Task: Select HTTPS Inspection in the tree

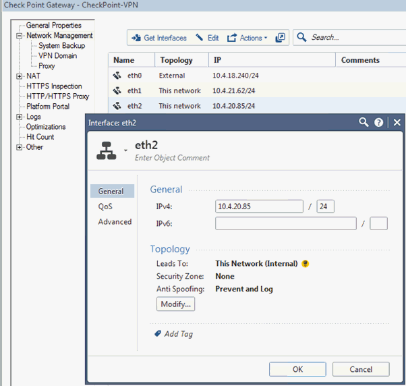Action: point(54,86)
